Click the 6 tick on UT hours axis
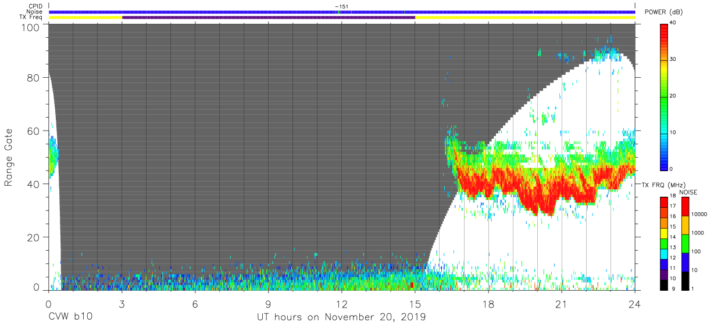 [x=195, y=304]
